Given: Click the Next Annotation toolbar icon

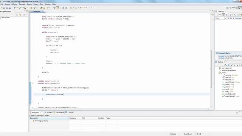Looking at the screenshot, I should click(71, 8).
